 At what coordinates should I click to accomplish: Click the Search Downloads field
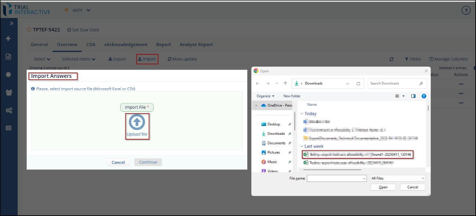click(393, 83)
